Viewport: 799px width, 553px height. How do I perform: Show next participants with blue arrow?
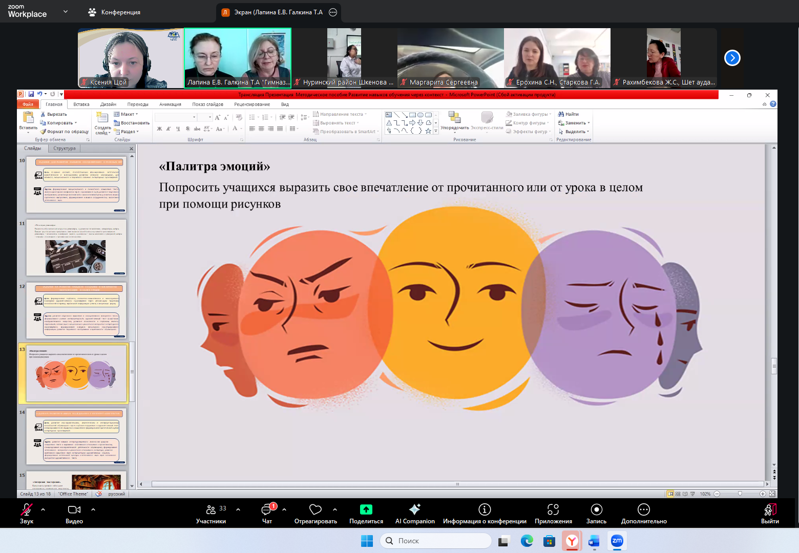732,58
